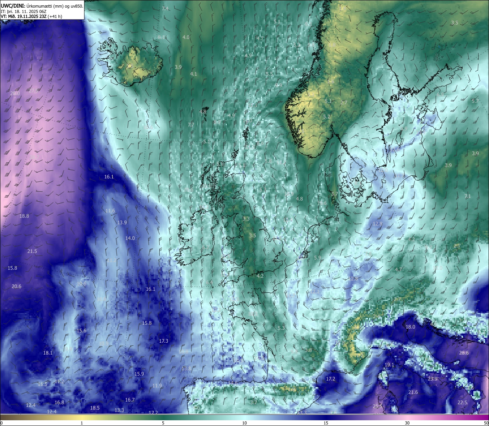489x426 pixels.
Task: Select the 18.8 value label
Action: click(x=24, y=216)
